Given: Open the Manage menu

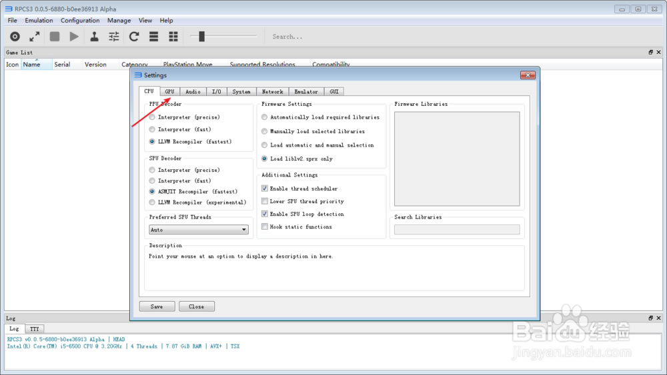Looking at the screenshot, I should (x=119, y=21).
